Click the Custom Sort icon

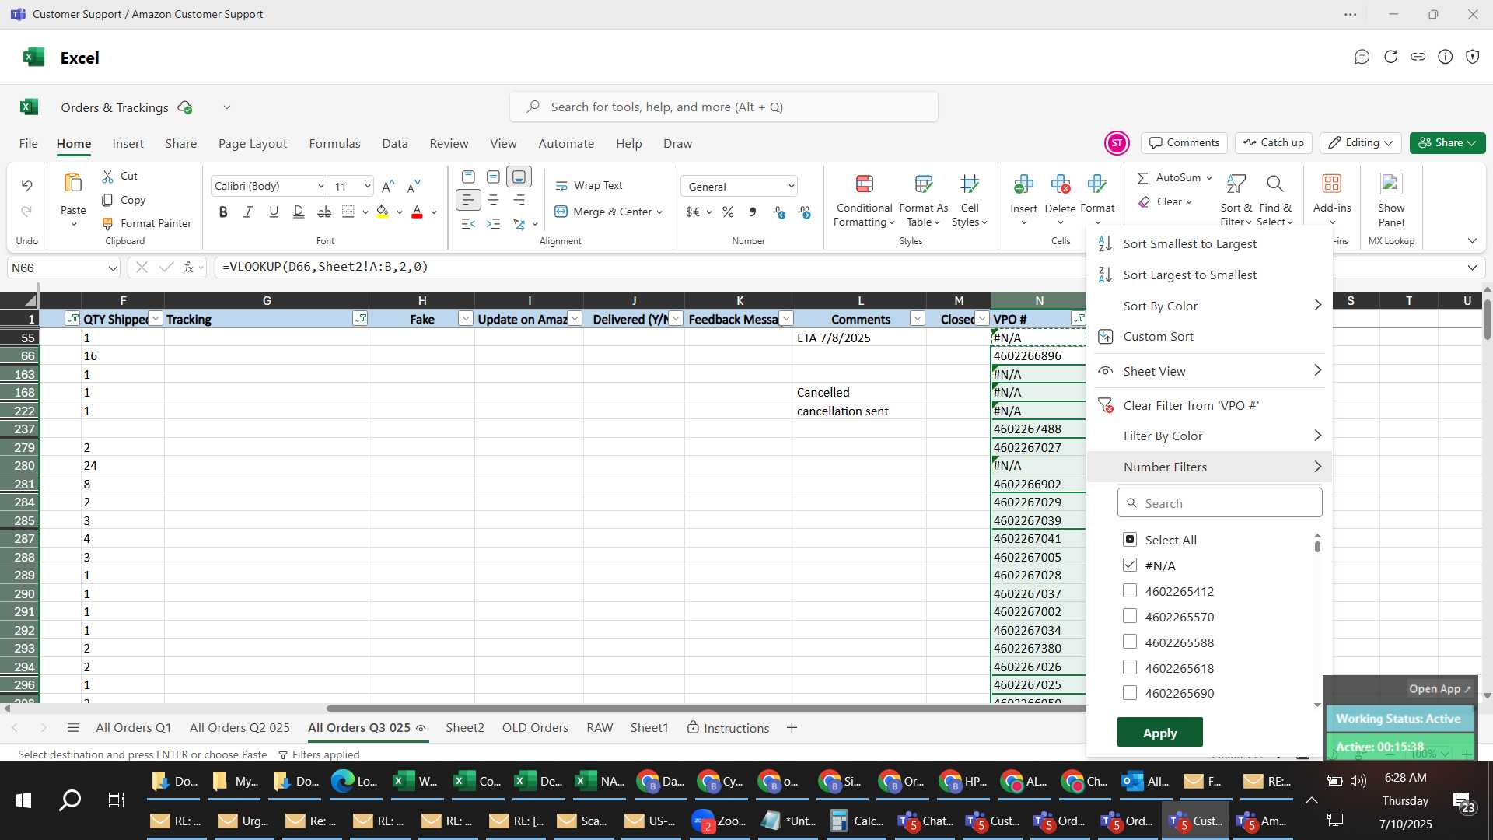1105,337
